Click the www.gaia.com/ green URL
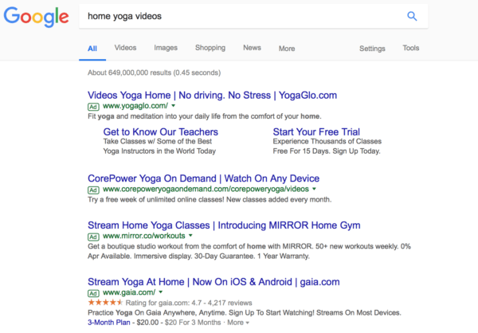This screenshot has width=478, height=333. pyautogui.click(x=129, y=292)
